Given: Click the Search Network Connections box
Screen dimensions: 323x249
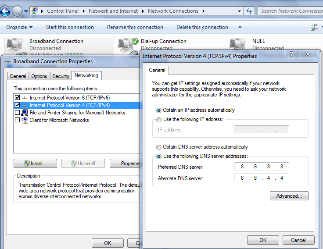Looking at the screenshot, I should 291,11.
